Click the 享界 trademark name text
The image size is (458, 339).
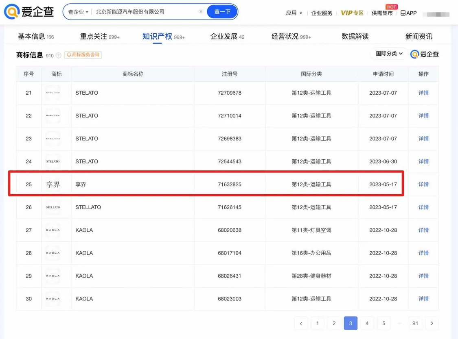coord(81,185)
